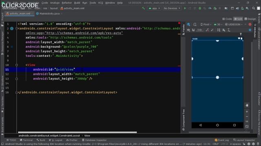Open the Pixel device dropdown
The image size is (261, 146).
206,24
